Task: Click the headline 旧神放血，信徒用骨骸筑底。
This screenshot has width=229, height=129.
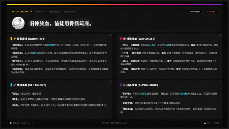Action: [61, 23]
